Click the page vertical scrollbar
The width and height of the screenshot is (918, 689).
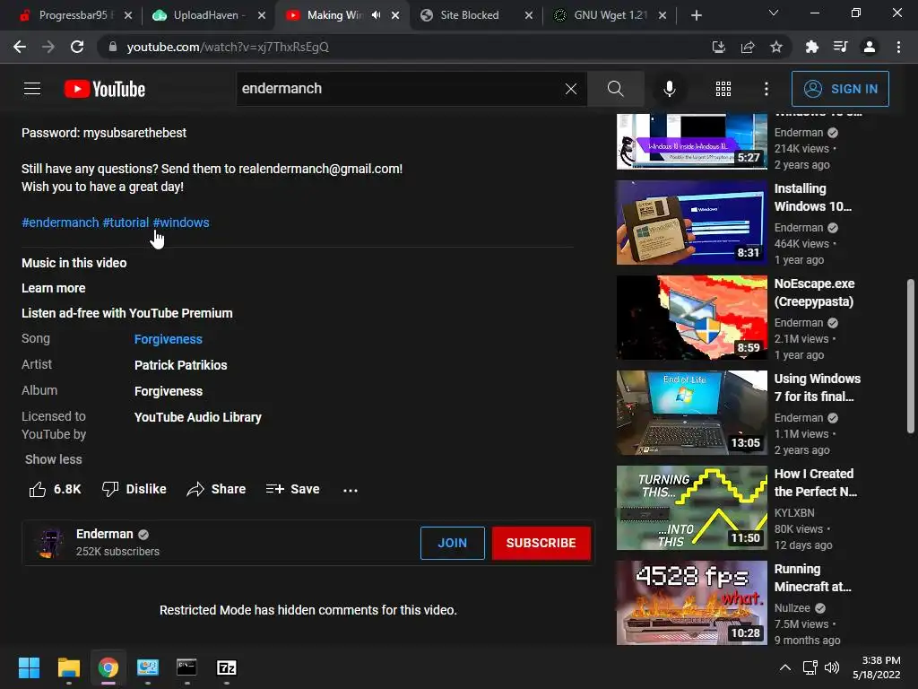pyautogui.click(x=911, y=356)
